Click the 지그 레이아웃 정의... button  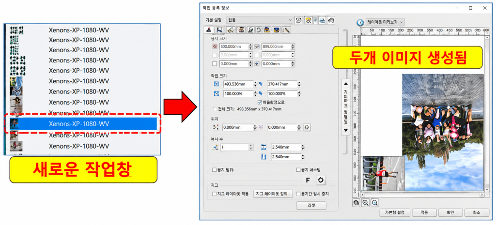click(x=274, y=194)
